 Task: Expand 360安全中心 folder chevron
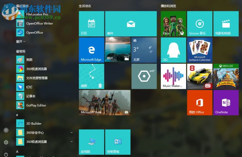click(x=71, y=132)
